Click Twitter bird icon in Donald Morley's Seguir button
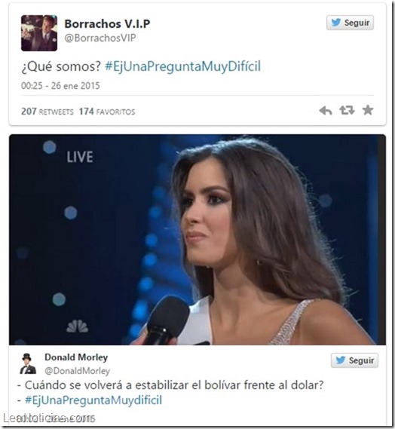 coord(340,360)
